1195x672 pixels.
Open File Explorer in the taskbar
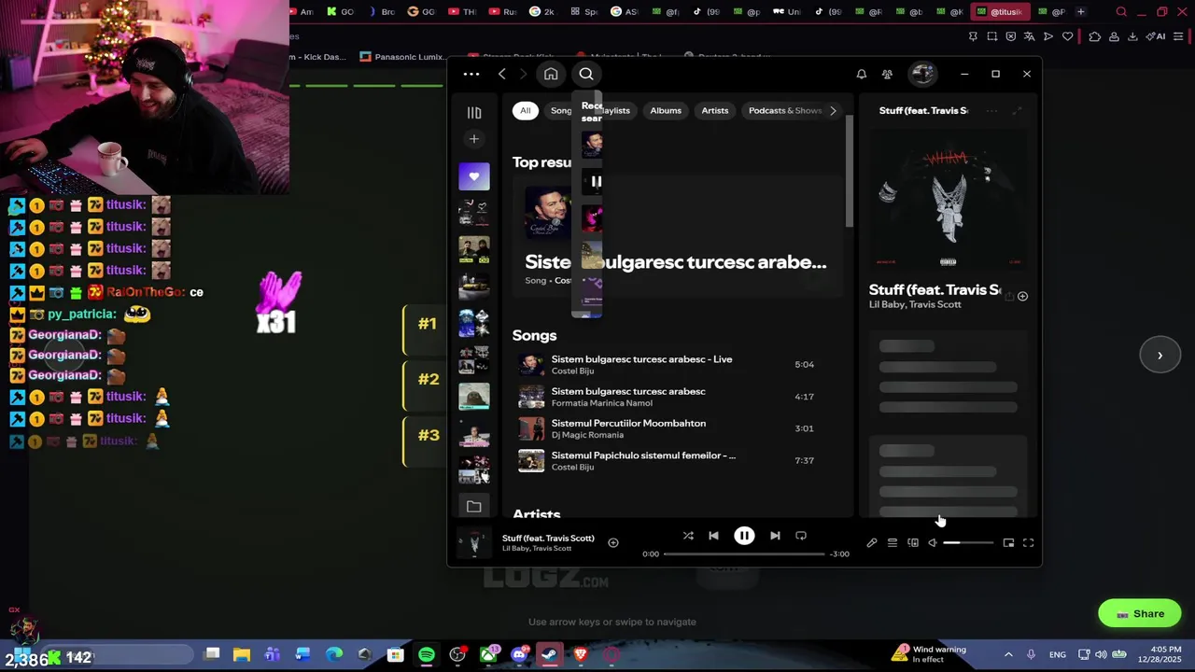click(x=242, y=655)
